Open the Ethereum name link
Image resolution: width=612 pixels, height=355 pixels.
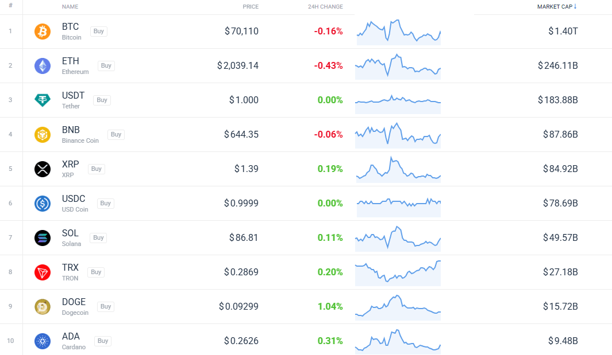click(71, 61)
